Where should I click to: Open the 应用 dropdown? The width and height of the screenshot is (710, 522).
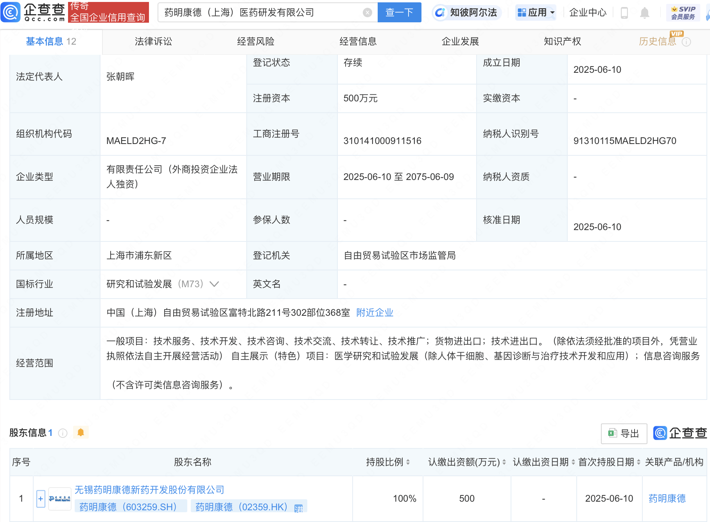(535, 12)
